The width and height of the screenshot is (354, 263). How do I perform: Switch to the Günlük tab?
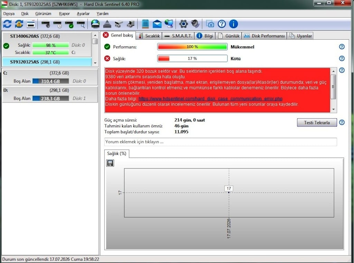[229, 36]
